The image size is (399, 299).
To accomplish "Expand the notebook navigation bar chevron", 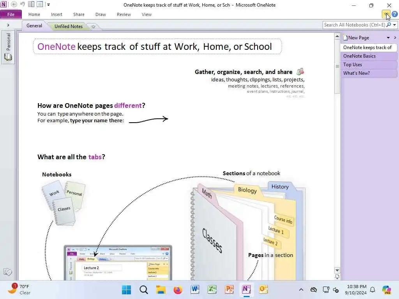I will tap(8, 25).
